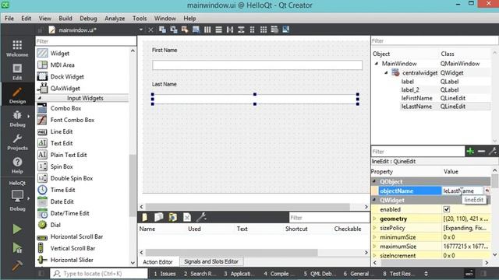
Task: Collapse centralwidget tree node
Action: pos(386,72)
